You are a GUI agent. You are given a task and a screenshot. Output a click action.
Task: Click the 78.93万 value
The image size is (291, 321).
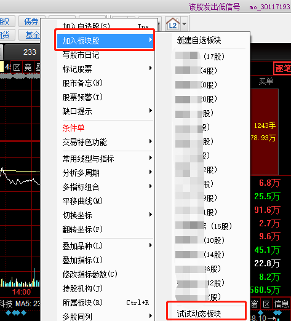click(x=263, y=138)
